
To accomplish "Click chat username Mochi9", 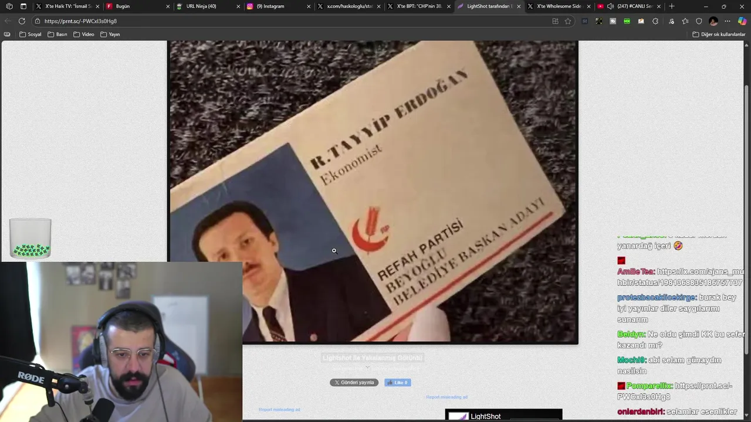I will click(631, 360).
